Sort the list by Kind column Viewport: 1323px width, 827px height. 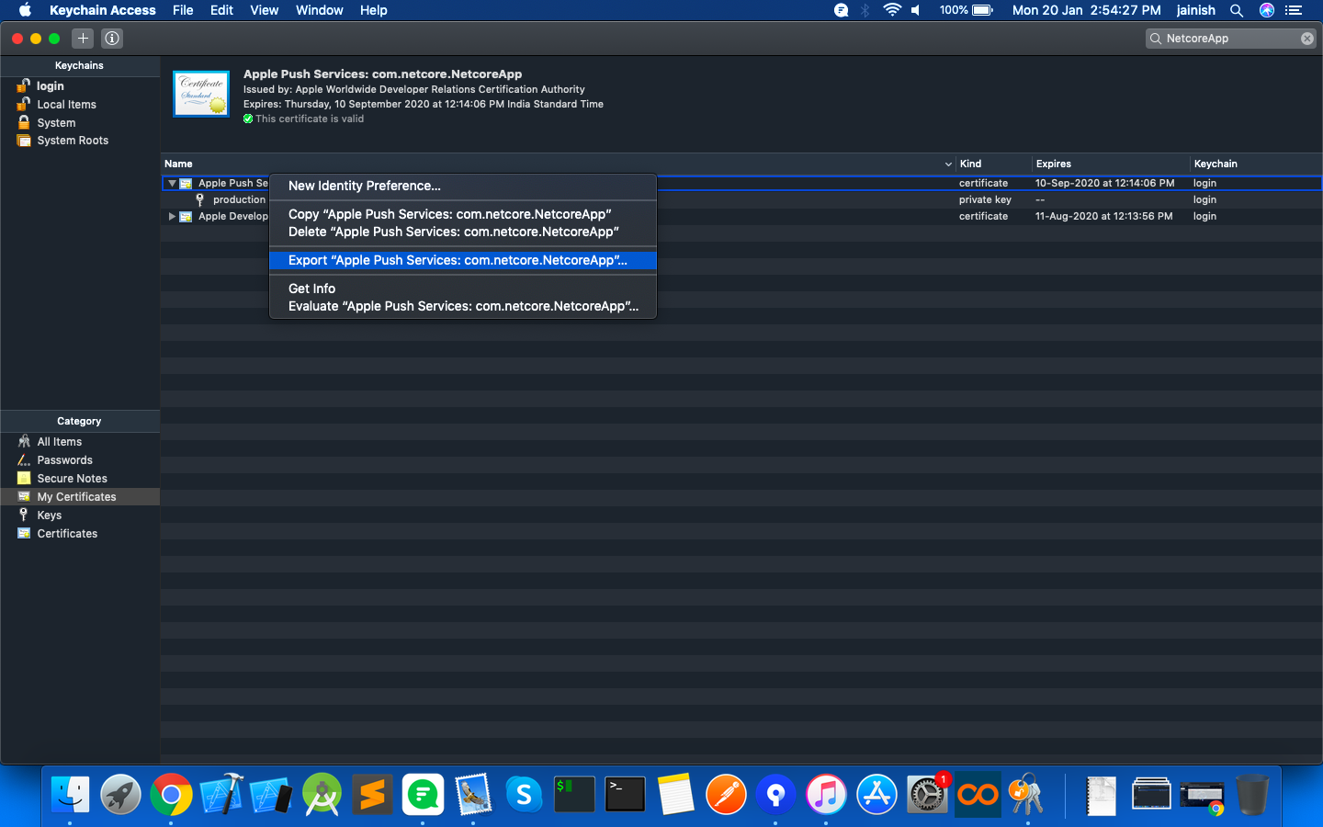[994, 164]
